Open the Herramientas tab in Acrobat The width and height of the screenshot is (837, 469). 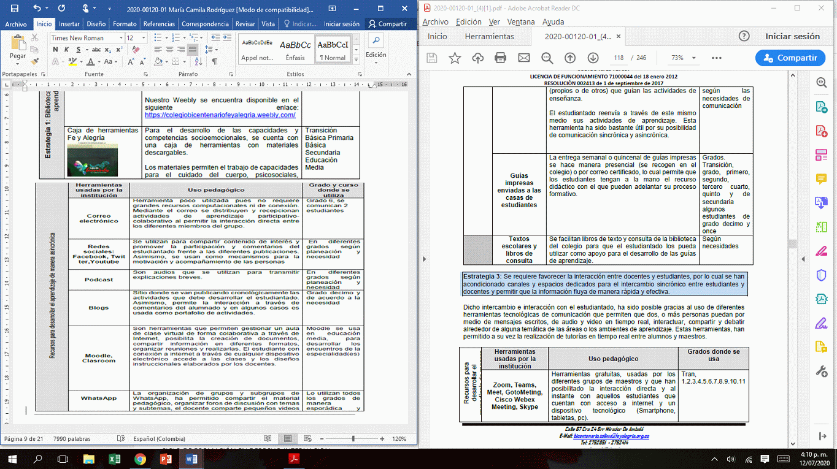[489, 36]
